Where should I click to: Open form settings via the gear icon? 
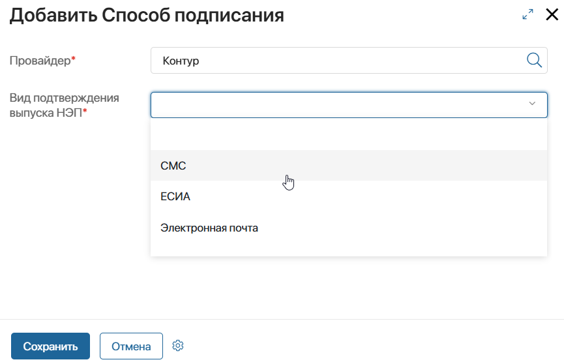pyautogui.click(x=178, y=346)
